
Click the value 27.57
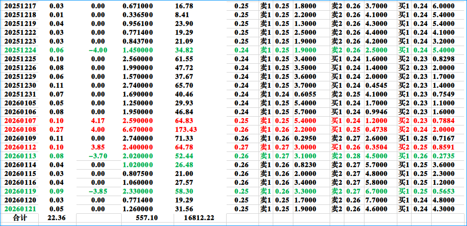184,182
